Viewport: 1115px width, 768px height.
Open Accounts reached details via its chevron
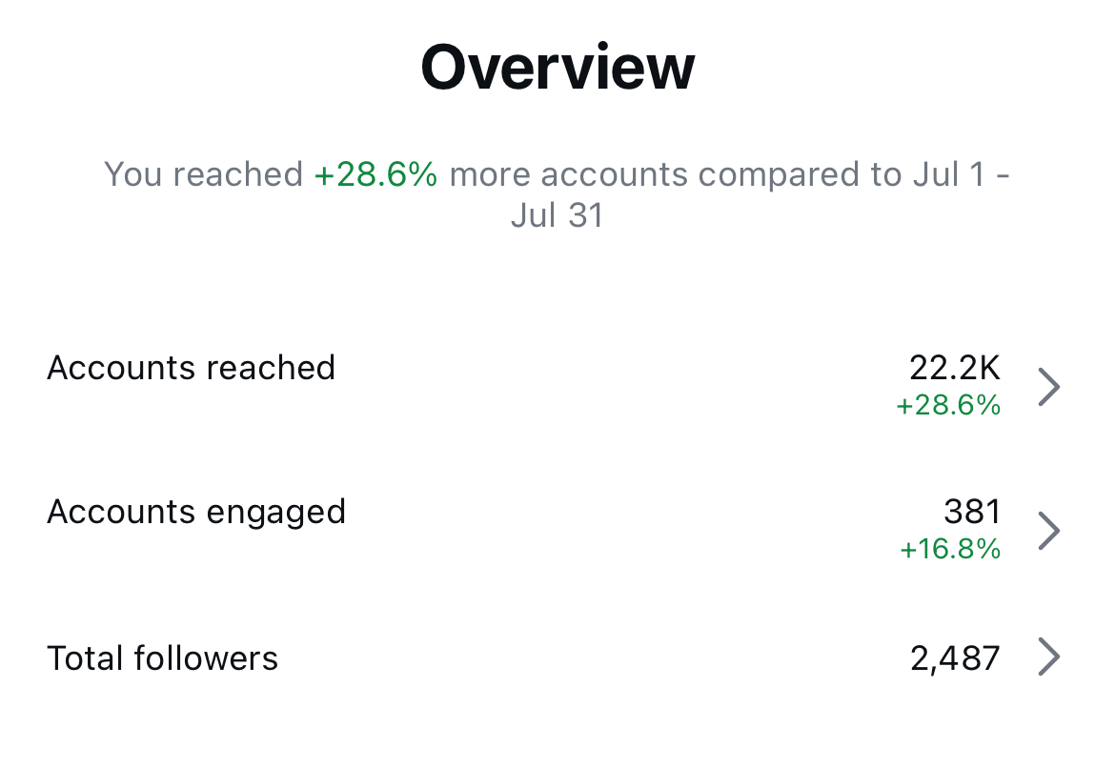point(1048,388)
